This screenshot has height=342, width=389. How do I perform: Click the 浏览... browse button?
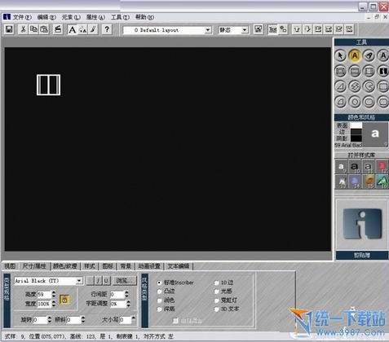[x=125, y=281]
